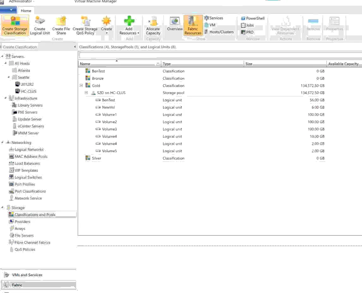Collapse the S2D on HC-CLUS pool

(86, 93)
